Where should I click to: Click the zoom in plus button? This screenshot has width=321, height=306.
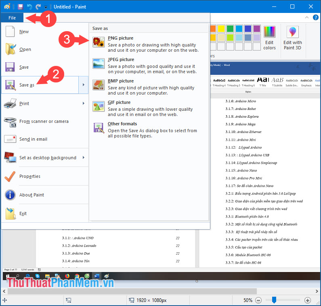[x=308, y=300]
